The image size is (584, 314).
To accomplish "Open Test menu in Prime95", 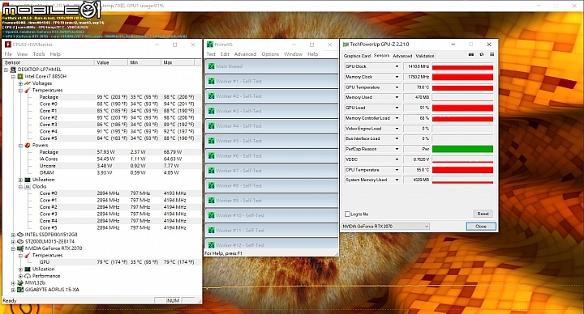I will pyautogui.click(x=211, y=54).
